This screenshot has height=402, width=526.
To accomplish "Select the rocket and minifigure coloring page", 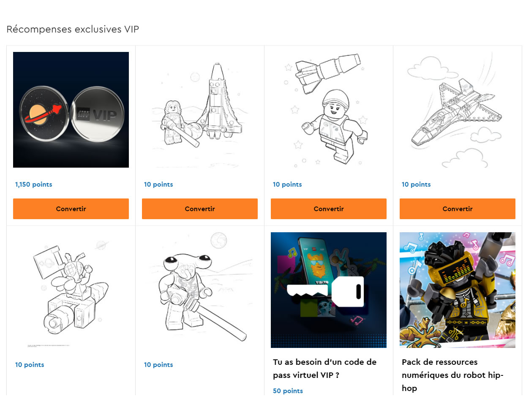I will pos(200,110).
